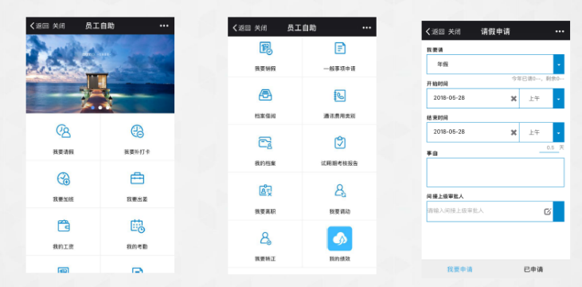
Task: Open the 我的工资 wallet icon
Action: 64,226
